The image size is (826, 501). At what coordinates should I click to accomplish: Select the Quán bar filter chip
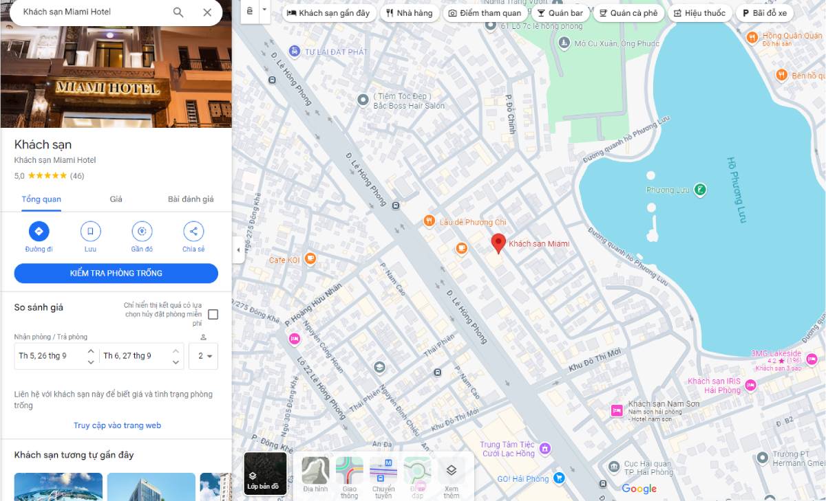[x=560, y=13]
